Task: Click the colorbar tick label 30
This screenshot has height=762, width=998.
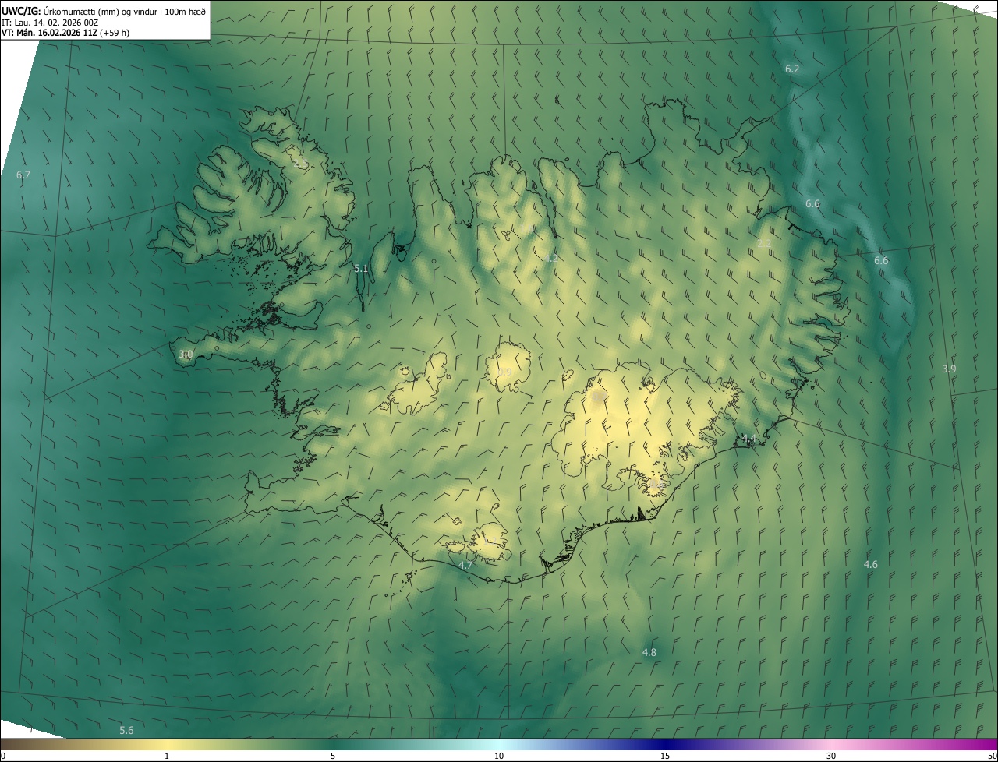Action: [831, 757]
